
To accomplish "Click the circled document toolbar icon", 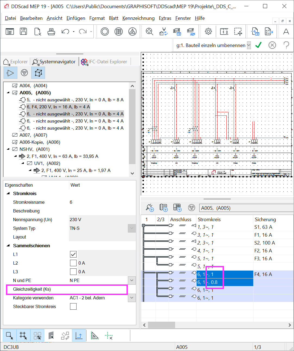I will [x=119, y=32].
